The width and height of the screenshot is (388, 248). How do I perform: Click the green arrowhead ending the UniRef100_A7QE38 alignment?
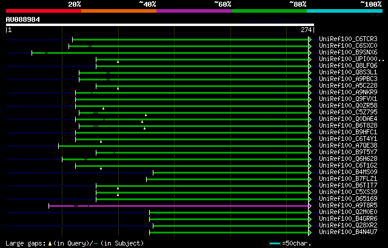click(x=310, y=146)
